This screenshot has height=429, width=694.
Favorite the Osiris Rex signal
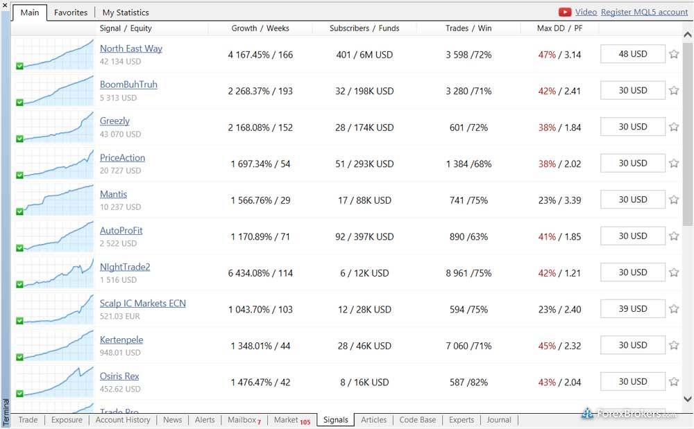click(674, 382)
